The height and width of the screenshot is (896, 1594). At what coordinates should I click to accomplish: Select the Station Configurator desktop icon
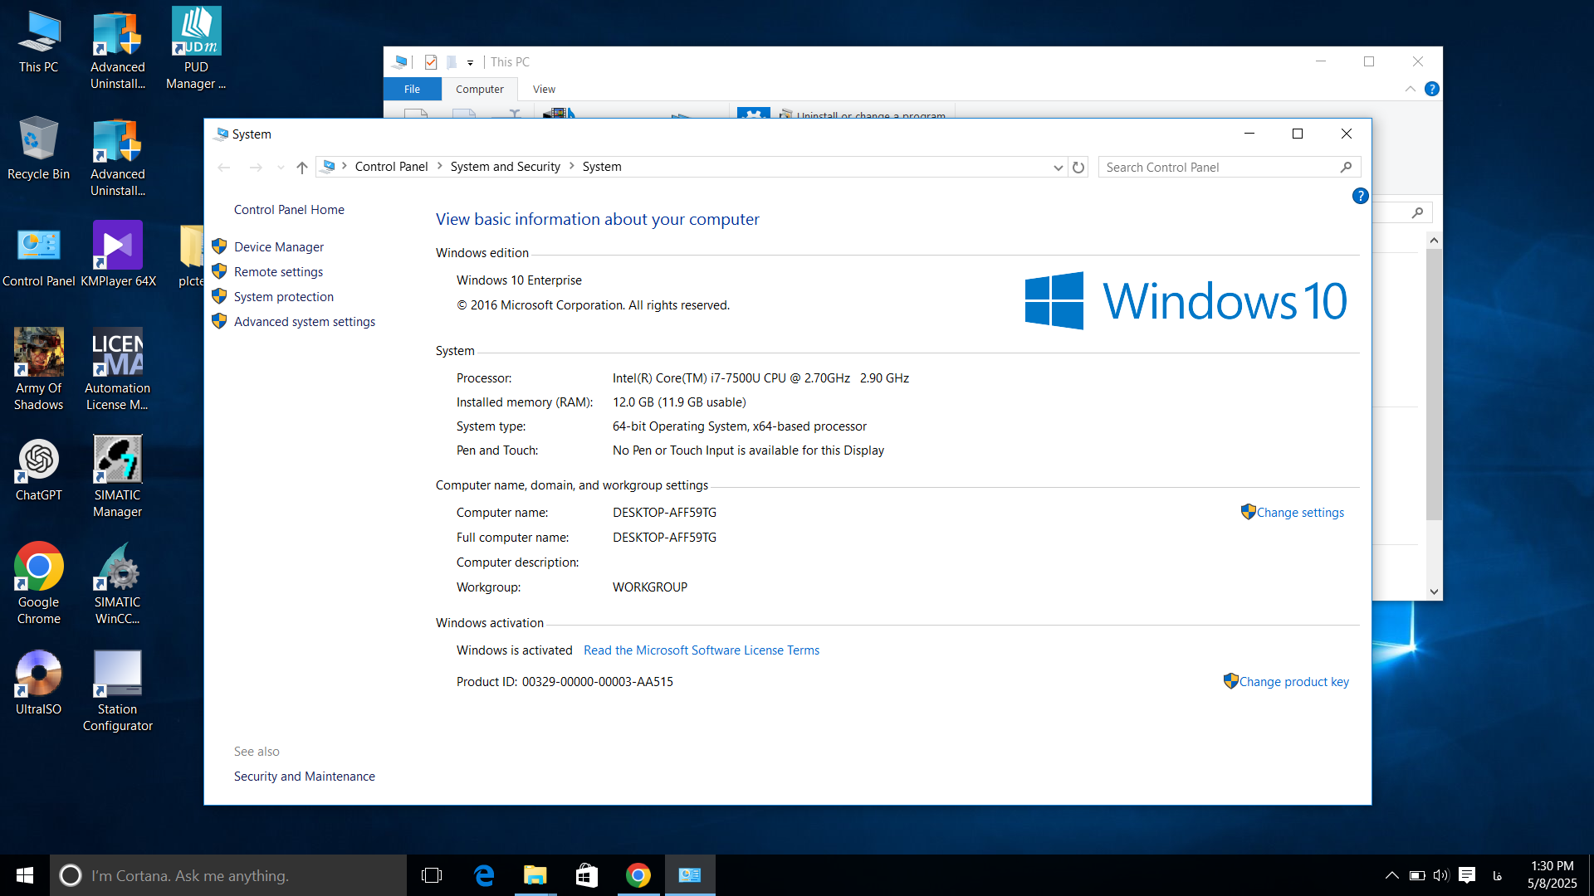[118, 691]
